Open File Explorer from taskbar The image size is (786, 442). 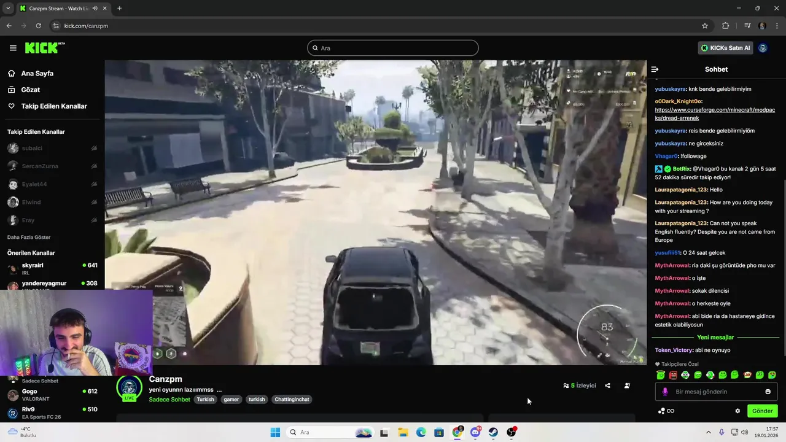click(x=403, y=432)
